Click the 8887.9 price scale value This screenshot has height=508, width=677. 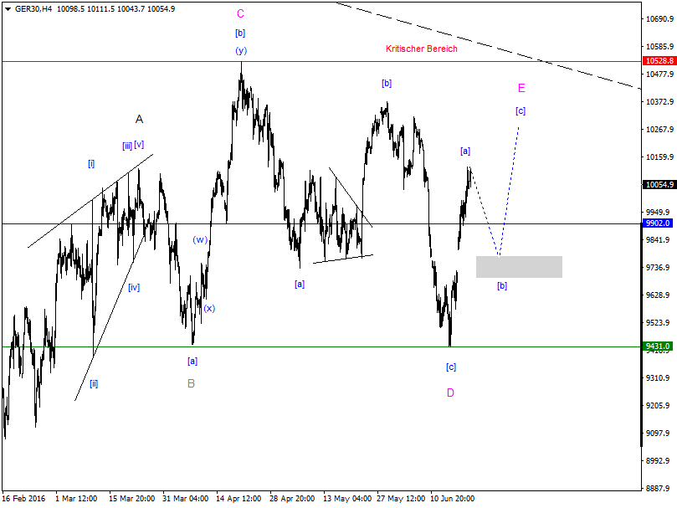coord(658,489)
